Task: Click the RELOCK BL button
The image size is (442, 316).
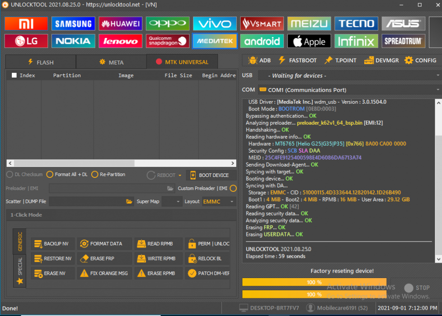Action: click(207, 259)
